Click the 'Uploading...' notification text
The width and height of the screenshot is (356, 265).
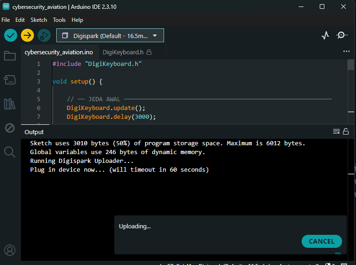click(135, 226)
